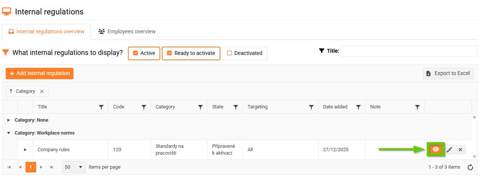Collapse the Category: Workplace norms group

[x=9, y=133]
